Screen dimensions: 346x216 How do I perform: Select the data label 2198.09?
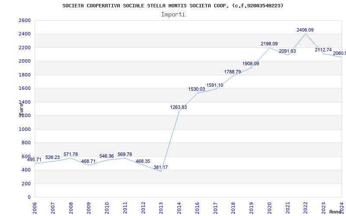[x=269, y=44]
